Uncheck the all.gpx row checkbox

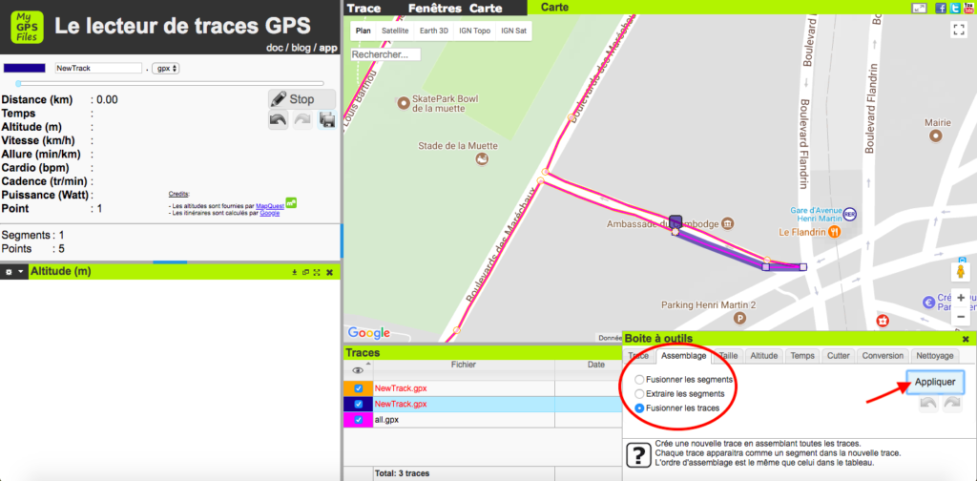click(x=359, y=420)
